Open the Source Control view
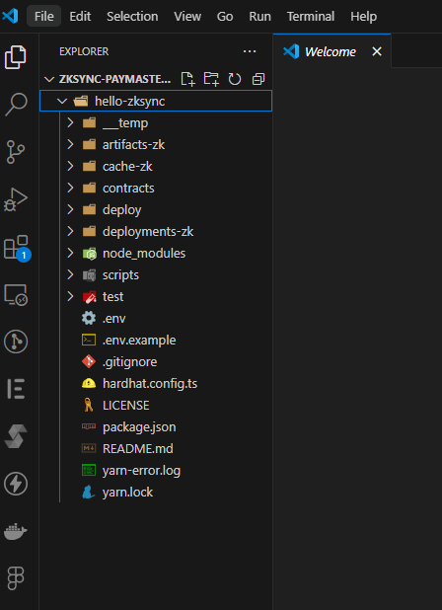This screenshot has width=442, height=610. coord(16,152)
